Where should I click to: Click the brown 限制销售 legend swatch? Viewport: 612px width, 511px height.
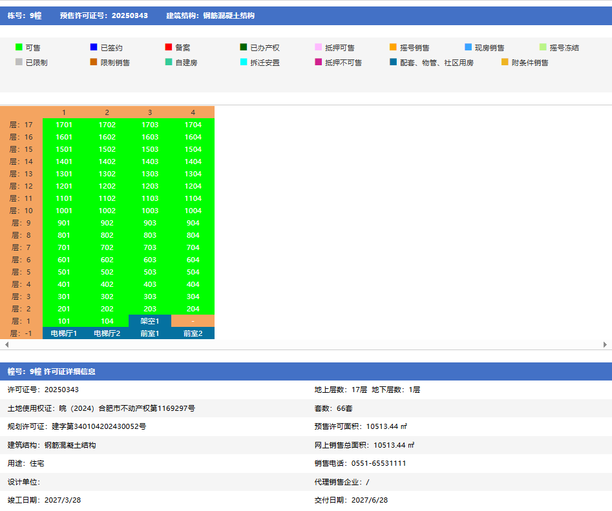(94, 62)
